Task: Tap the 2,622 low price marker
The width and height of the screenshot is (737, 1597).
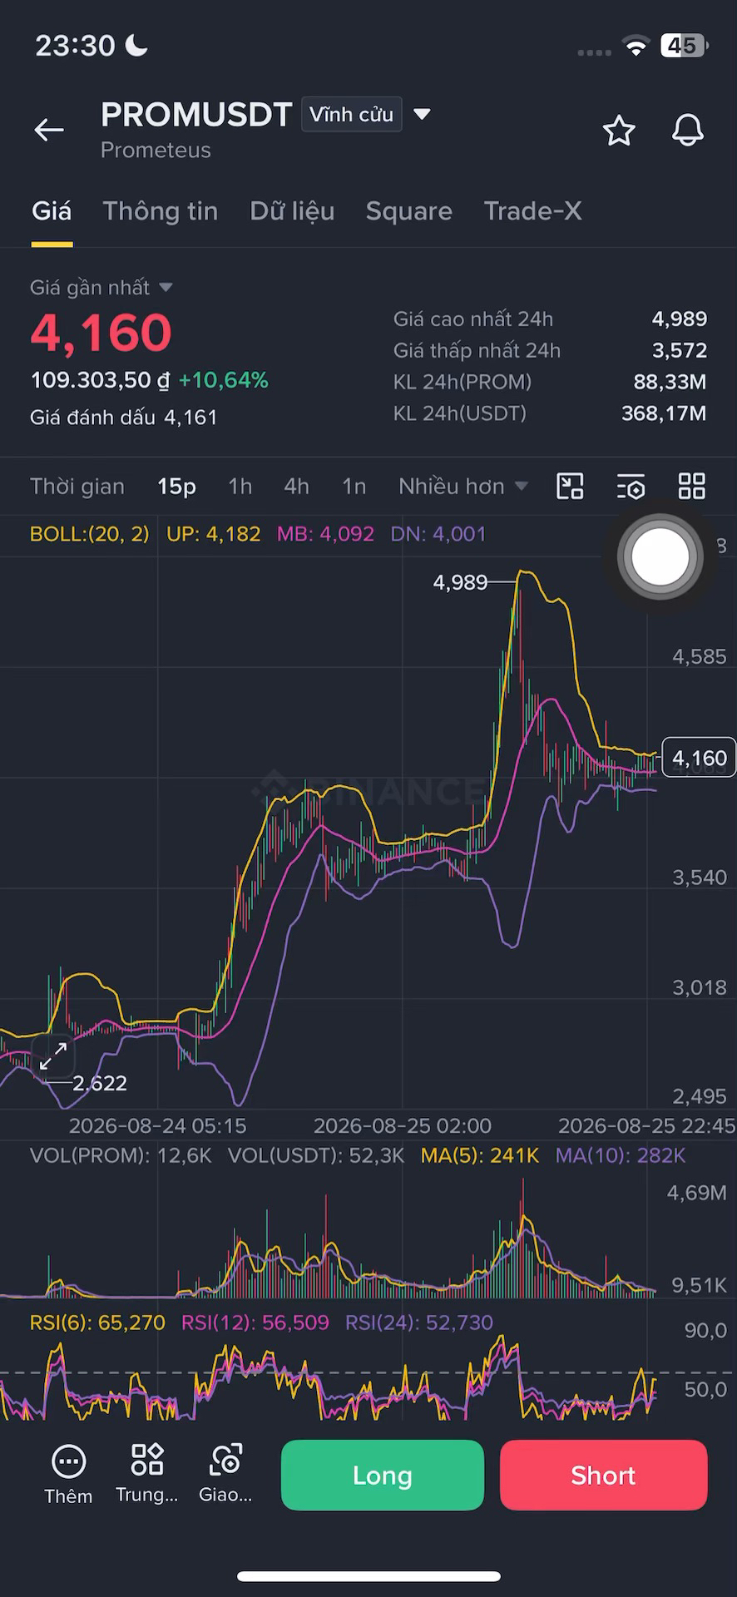Action: tap(100, 1083)
